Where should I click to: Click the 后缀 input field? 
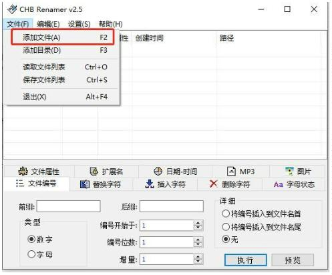pos(172,206)
